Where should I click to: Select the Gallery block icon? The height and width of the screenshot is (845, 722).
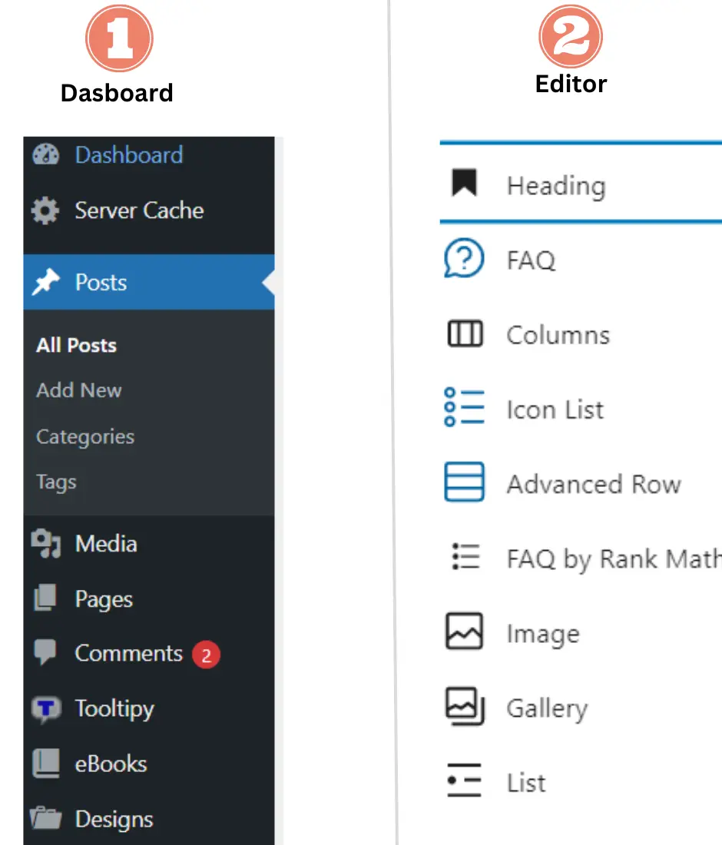pos(464,707)
